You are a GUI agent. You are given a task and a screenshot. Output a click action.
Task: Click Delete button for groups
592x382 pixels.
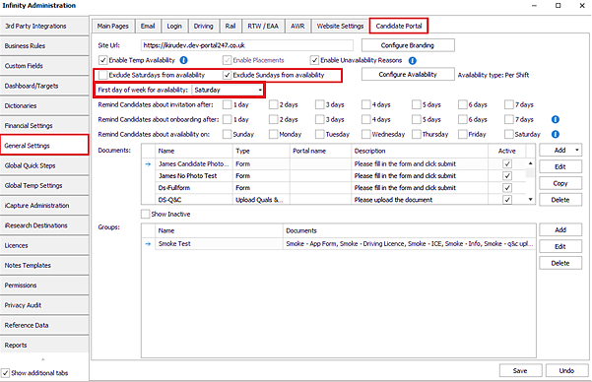(560, 263)
